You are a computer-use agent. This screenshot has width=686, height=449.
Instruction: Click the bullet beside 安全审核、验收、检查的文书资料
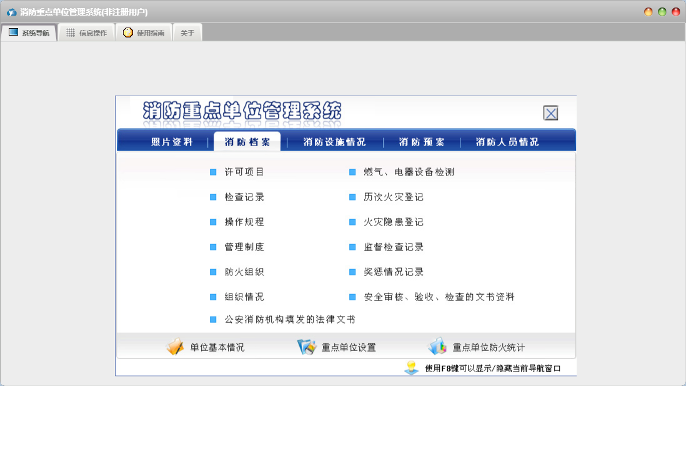coord(352,297)
